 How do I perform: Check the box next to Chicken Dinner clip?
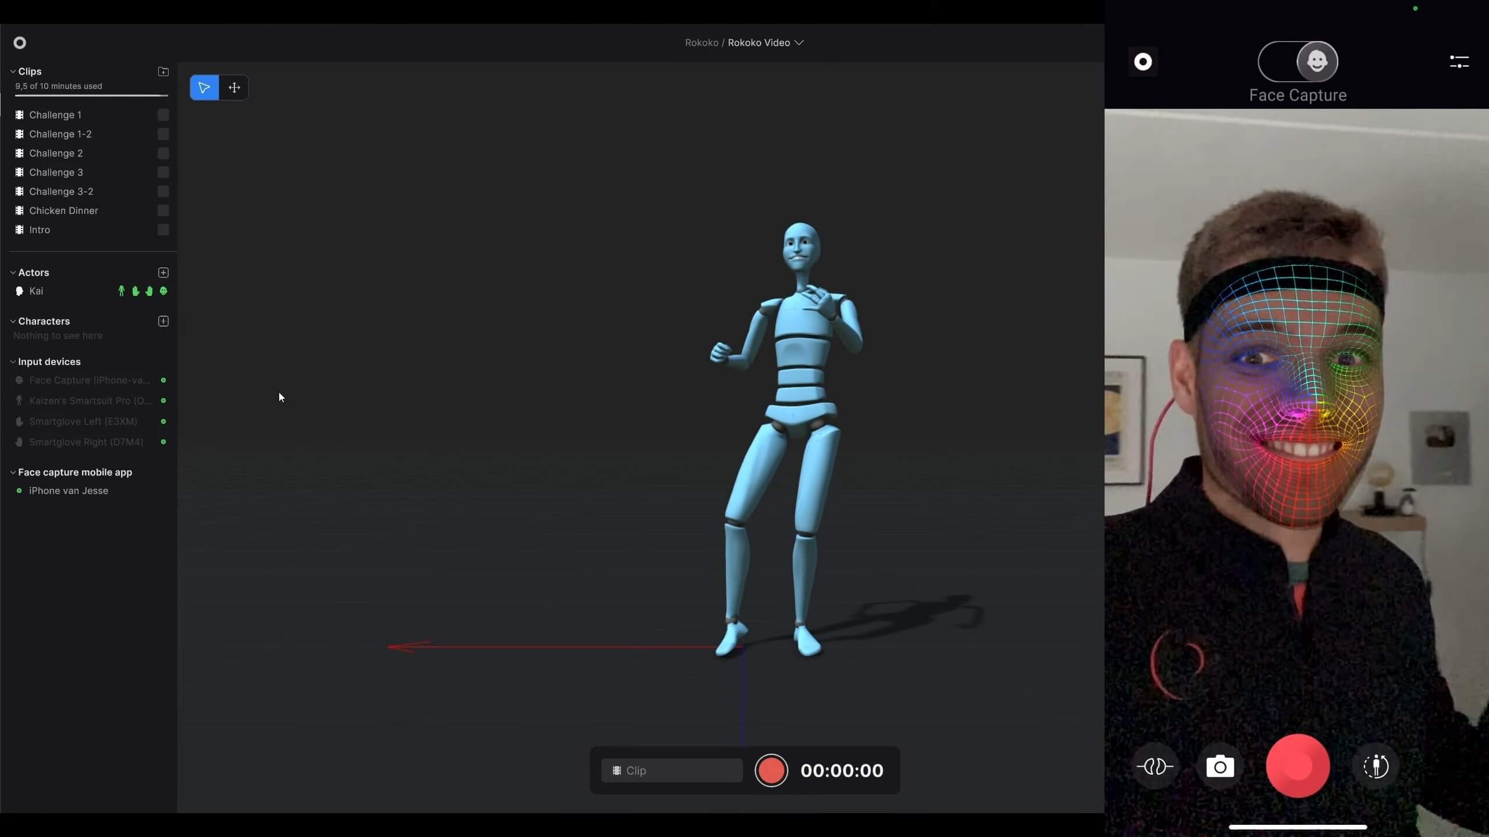pyautogui.click(x=163, y=210)
